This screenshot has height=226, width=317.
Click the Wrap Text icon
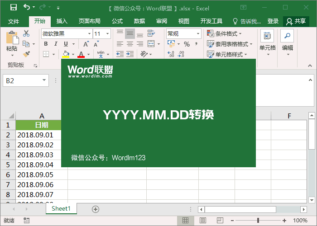tap(151, 33)
